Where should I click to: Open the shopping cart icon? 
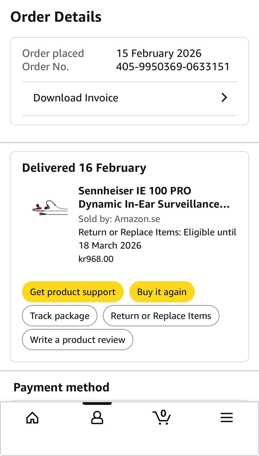click(162, 417)
